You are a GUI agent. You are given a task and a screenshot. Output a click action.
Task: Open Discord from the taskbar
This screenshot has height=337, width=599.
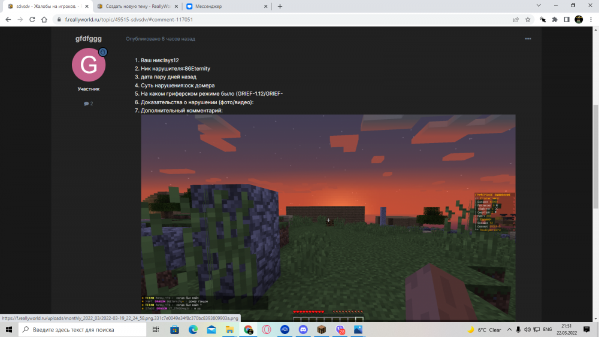303,329
